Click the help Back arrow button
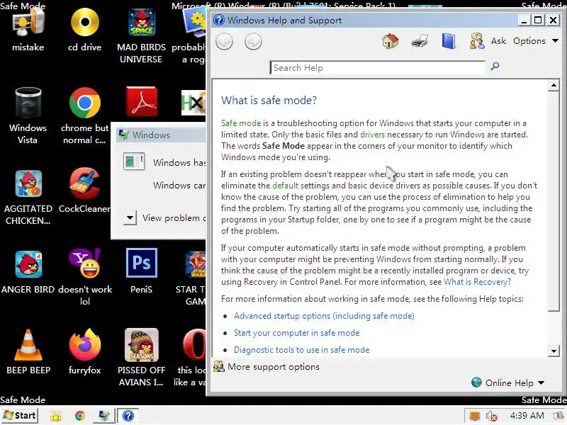The height and width of the screenshot is (425, 567). (x=224, y=42)
